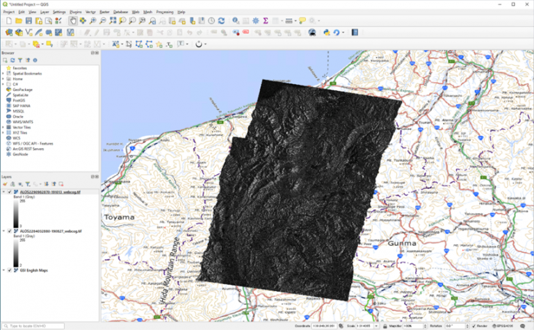Select the Pan Map hand tool
The width and height of the screenshot is (534, 330).
click(73, 21)
